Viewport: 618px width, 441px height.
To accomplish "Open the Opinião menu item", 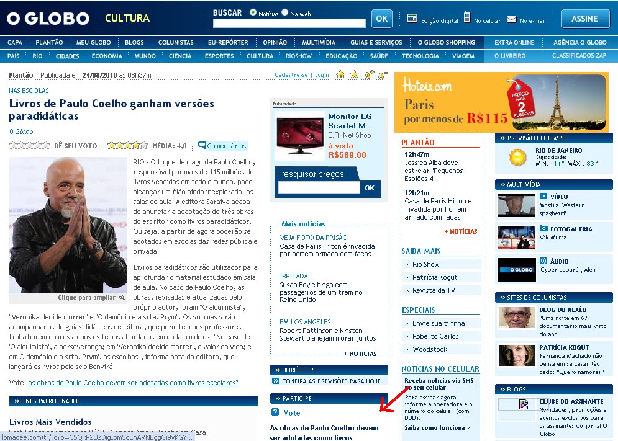I will (275, 43).
